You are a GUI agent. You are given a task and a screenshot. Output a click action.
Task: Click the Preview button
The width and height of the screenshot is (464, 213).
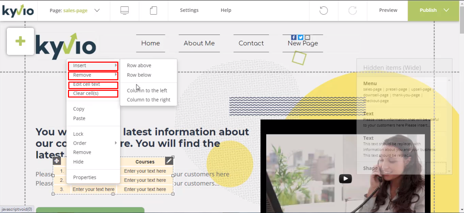pyautogui.click(x=388, y=10)
